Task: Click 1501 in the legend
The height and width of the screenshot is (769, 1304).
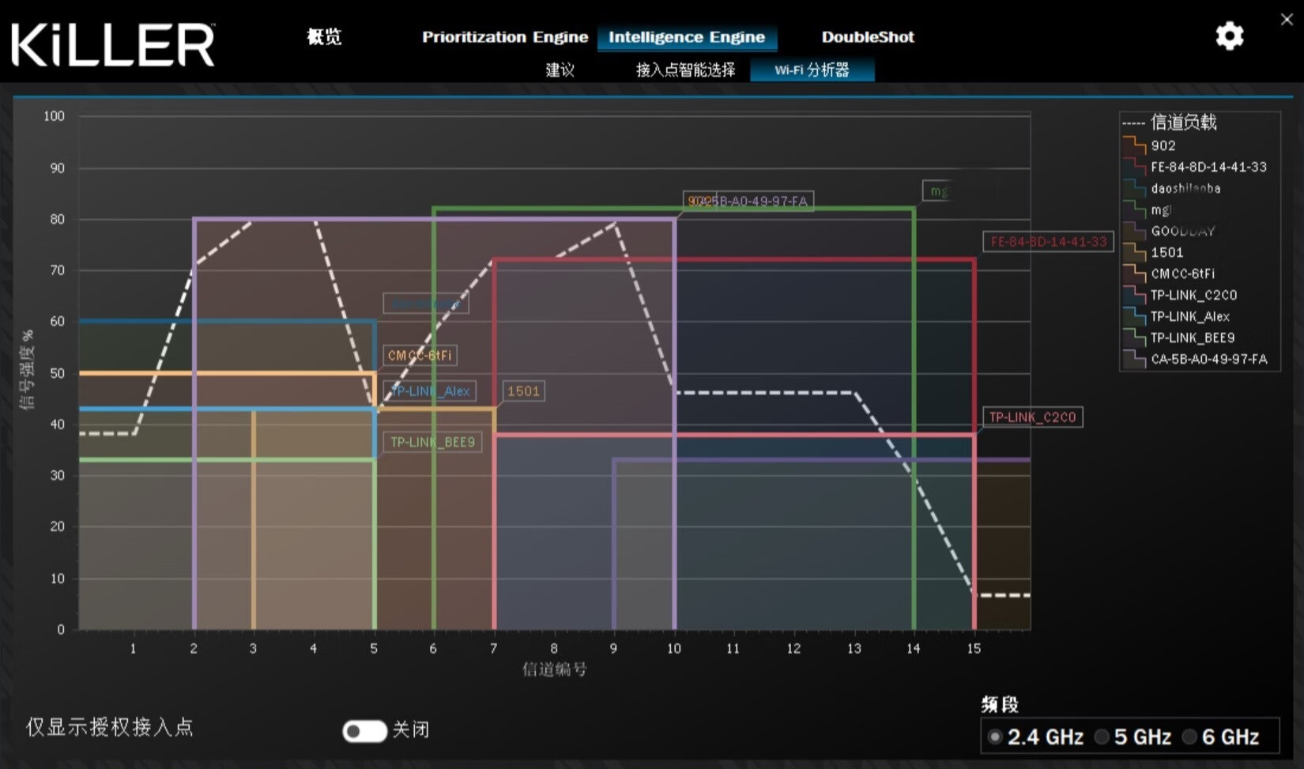Action: click(1166, 253)
